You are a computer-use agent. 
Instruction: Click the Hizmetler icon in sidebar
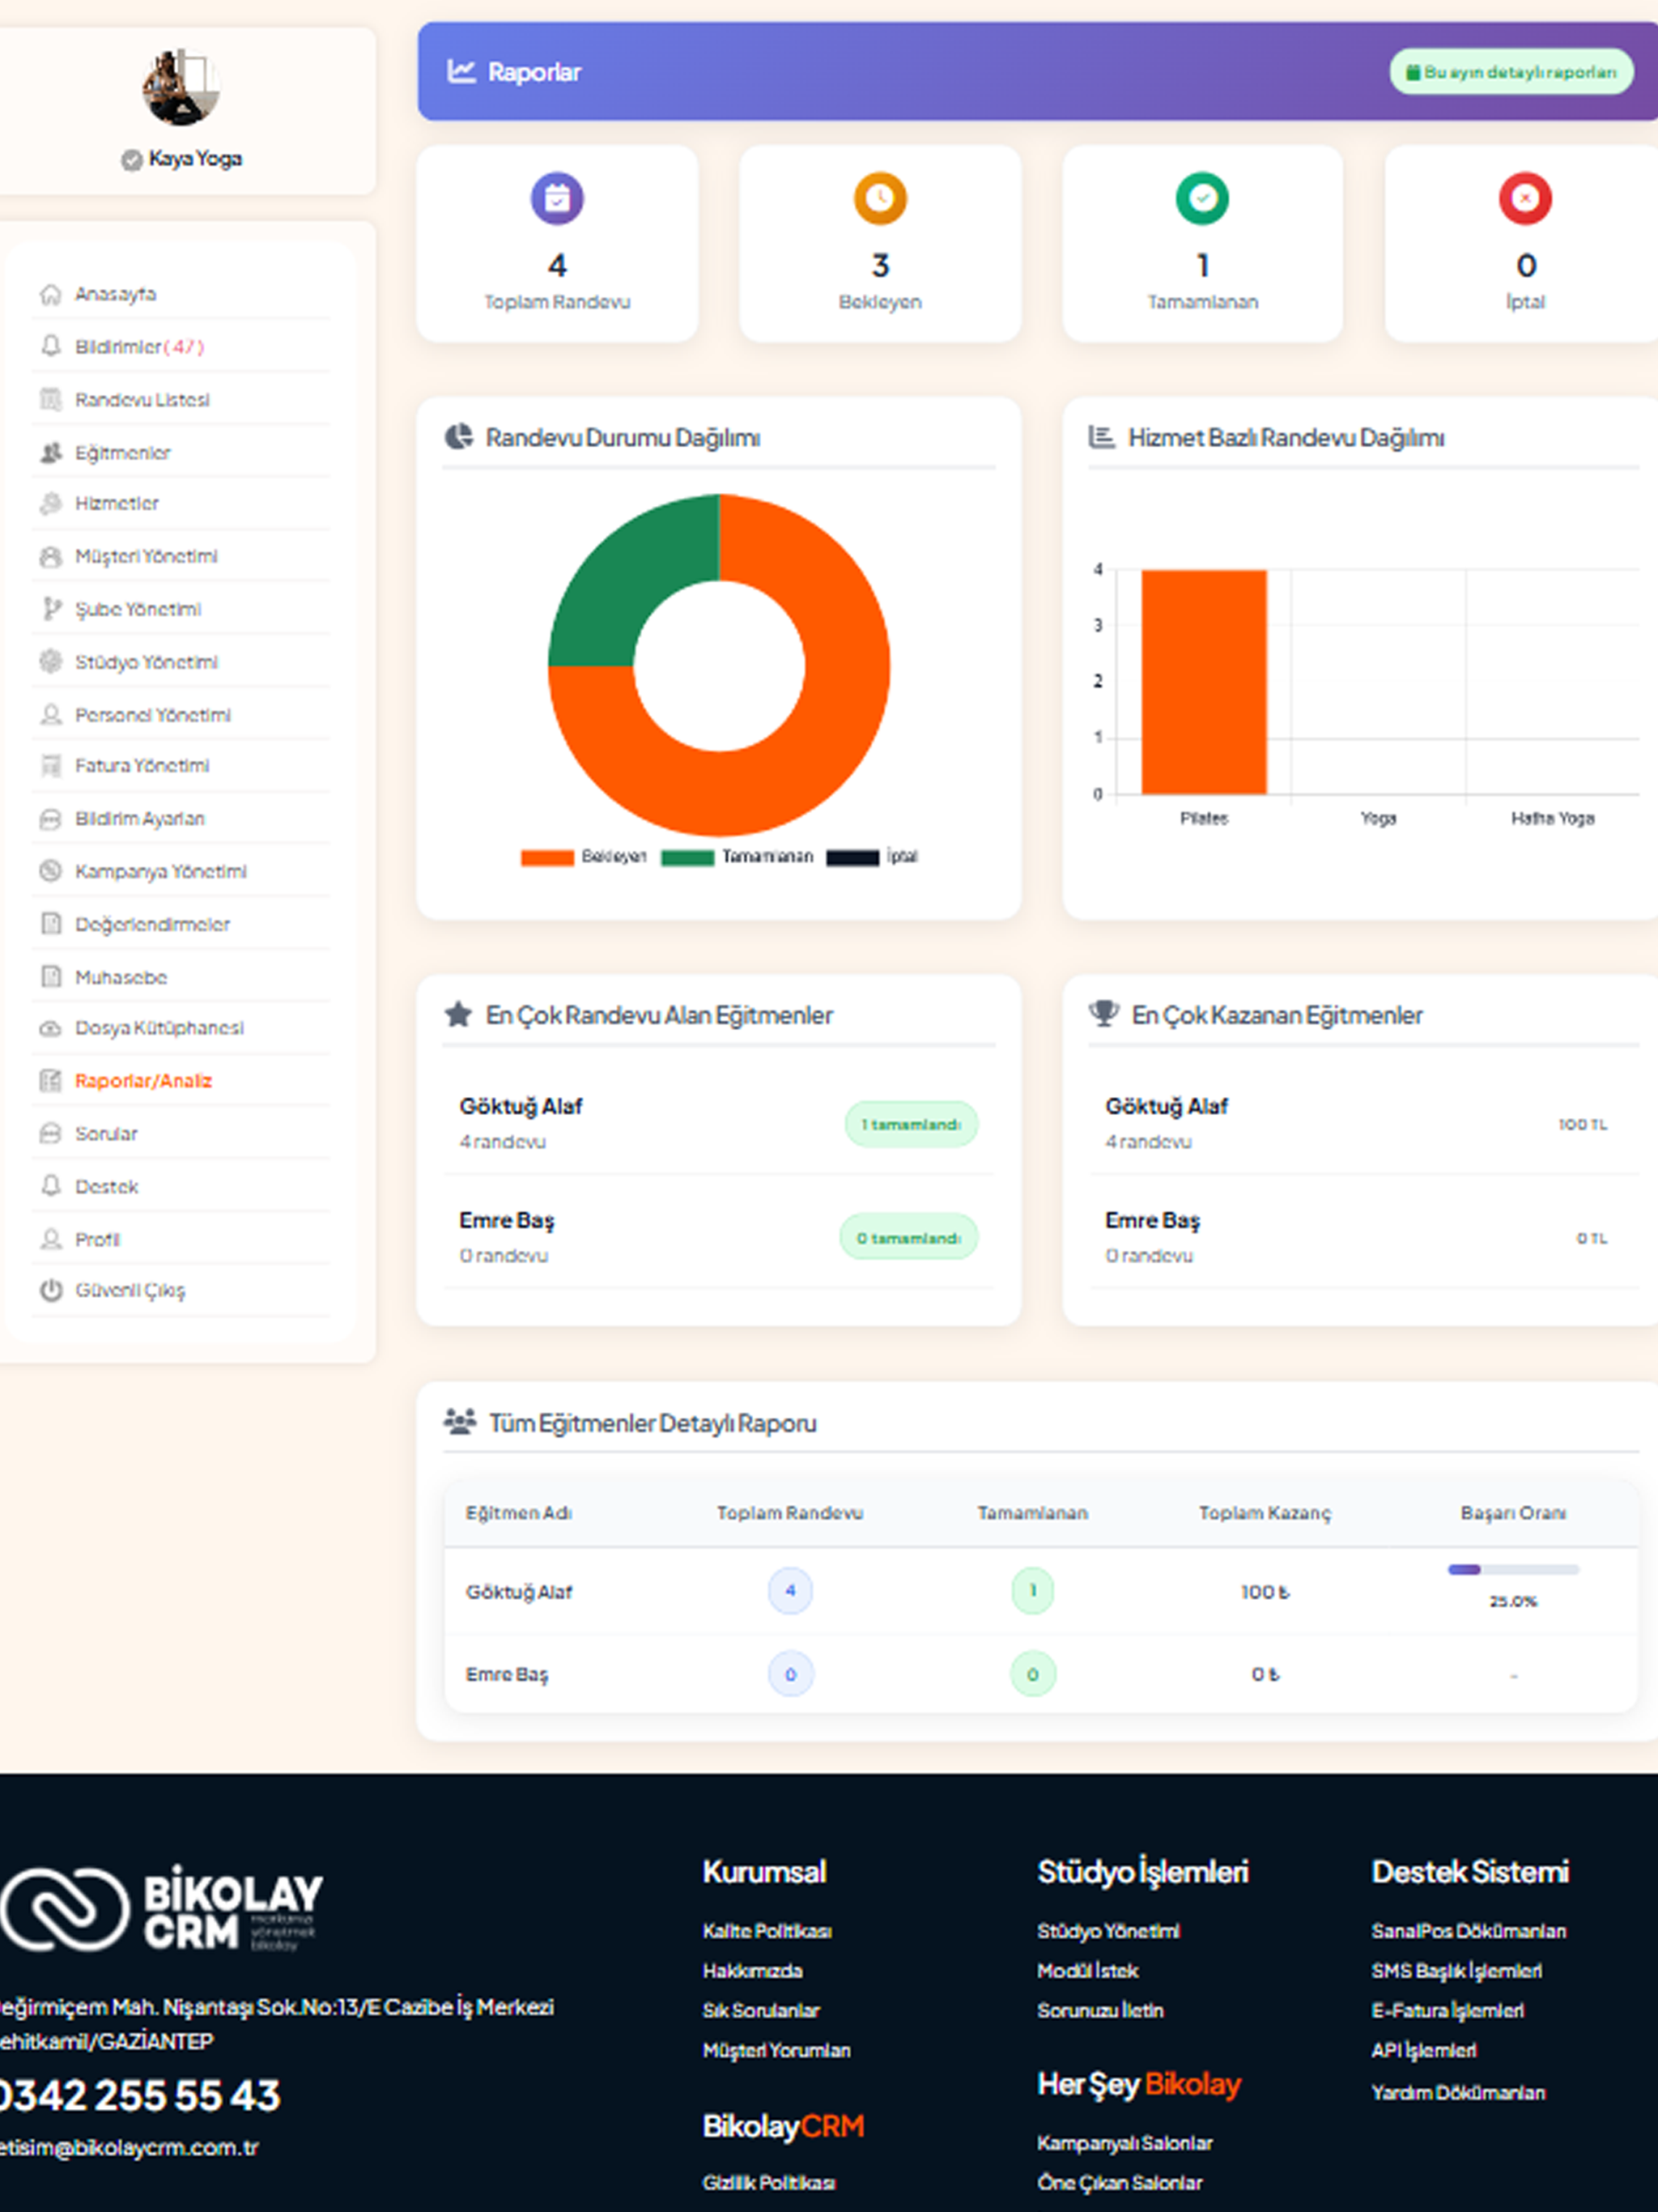pyautogui.click(x=50, y=503)
